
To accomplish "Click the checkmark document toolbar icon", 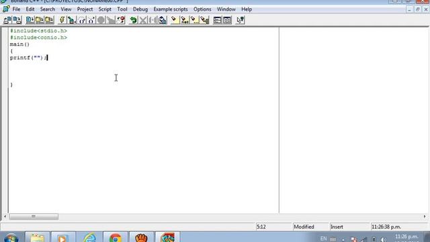I will coord(163,20).
